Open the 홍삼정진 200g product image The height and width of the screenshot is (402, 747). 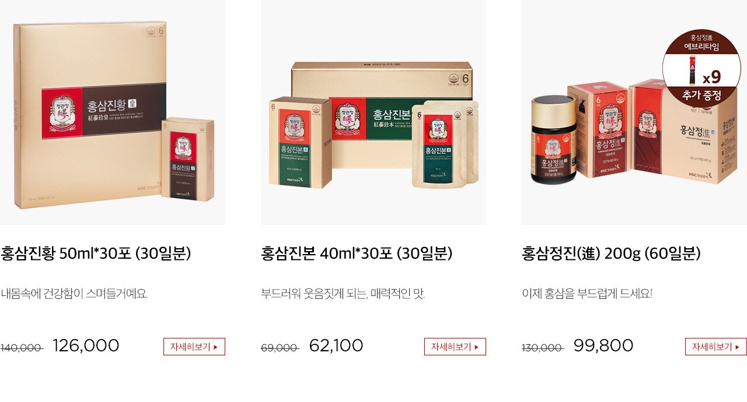634,112
